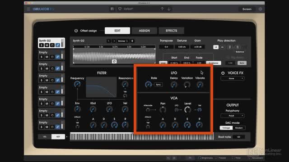289x162 pixels.
Task: Solo the Synth G2 voice
Action: (x=42, y=45)
